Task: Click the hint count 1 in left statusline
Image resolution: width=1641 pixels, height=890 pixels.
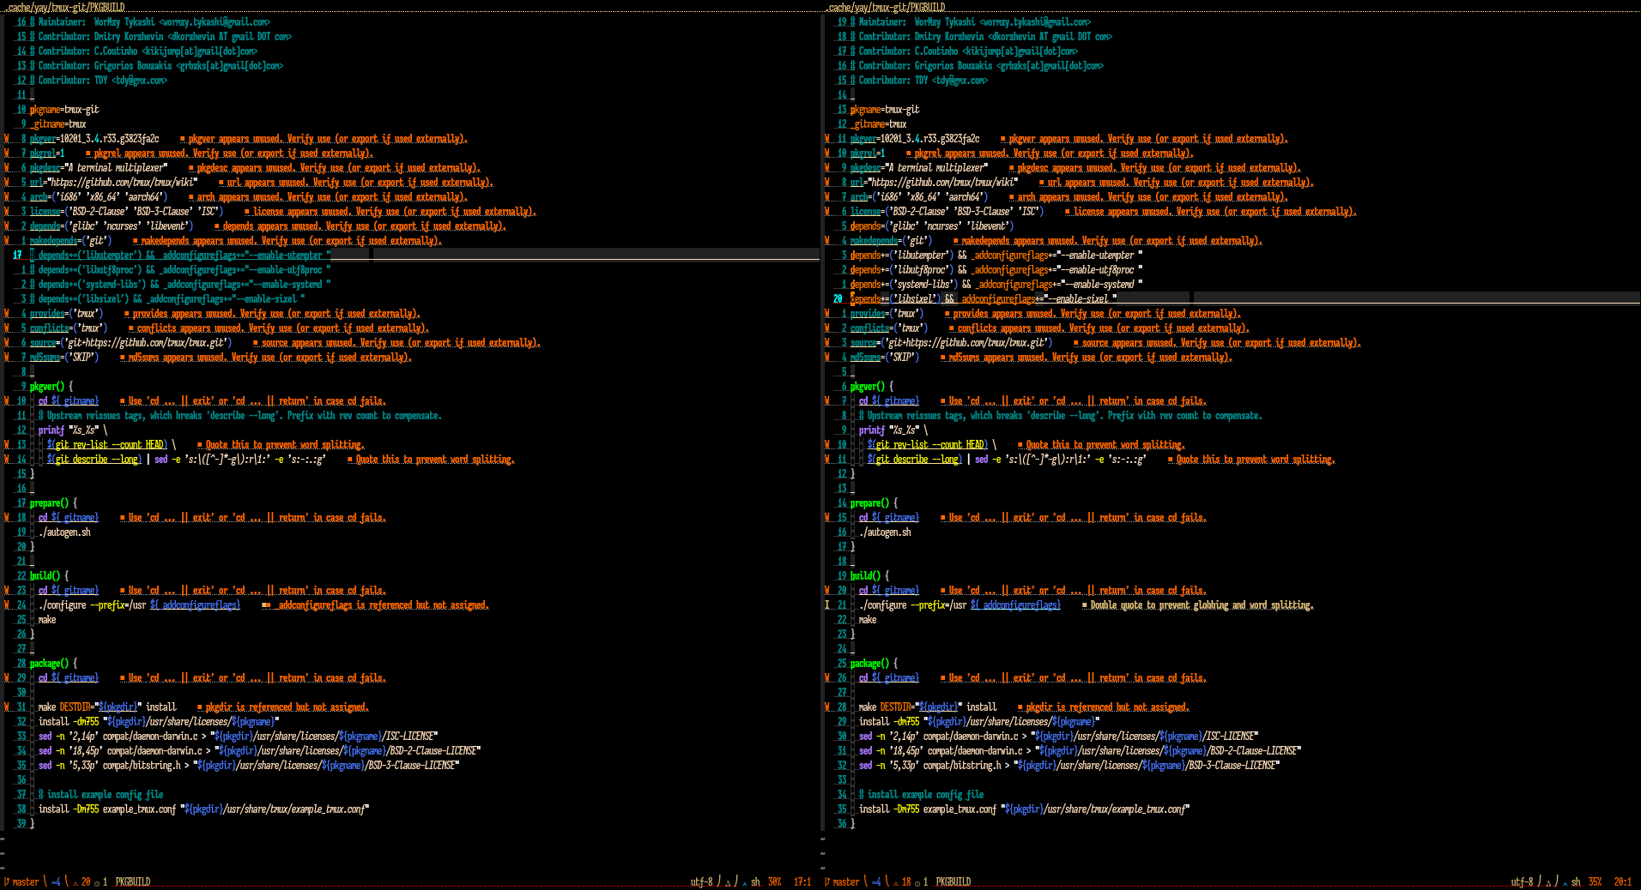Action: pos(101,881)
